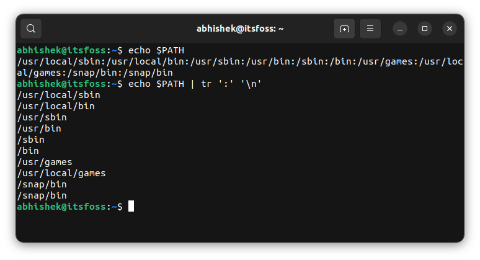Click the last /snap/bin output line
Image resolution: width=480 pixels, height=260 pixels.
[42, 195]
